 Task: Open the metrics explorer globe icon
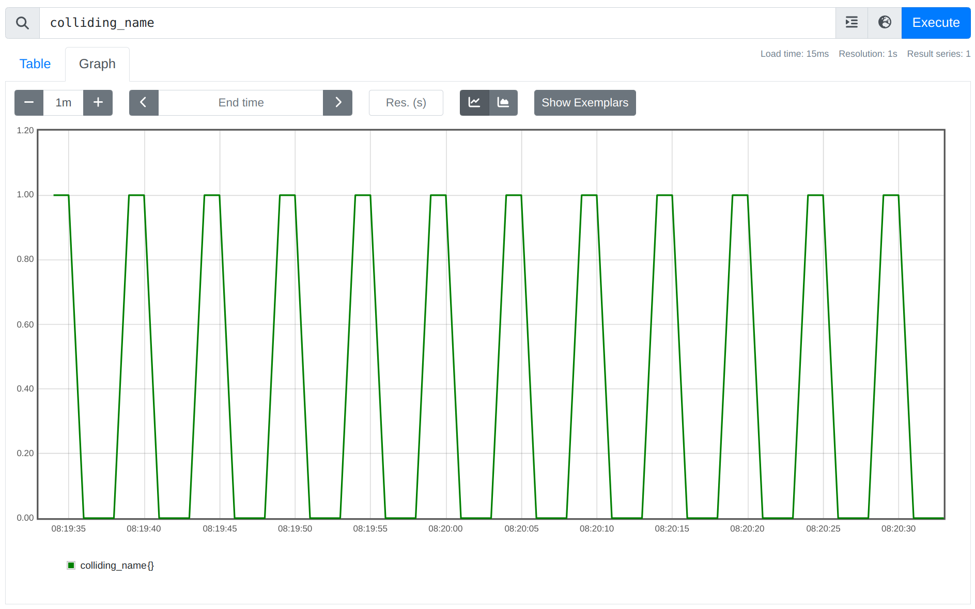tap(885, 23)
